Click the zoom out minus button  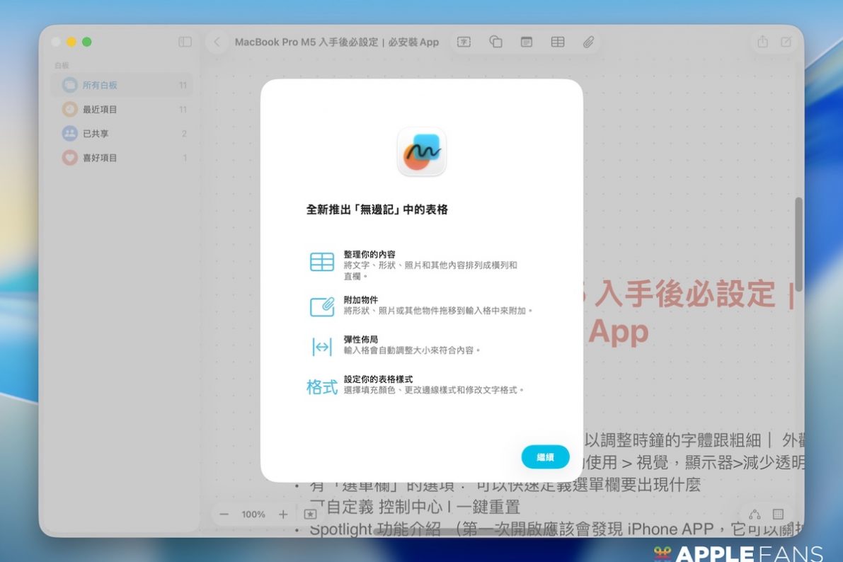point(224,515)
